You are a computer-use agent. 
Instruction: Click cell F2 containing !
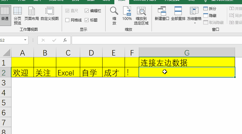tap(132, 72)
